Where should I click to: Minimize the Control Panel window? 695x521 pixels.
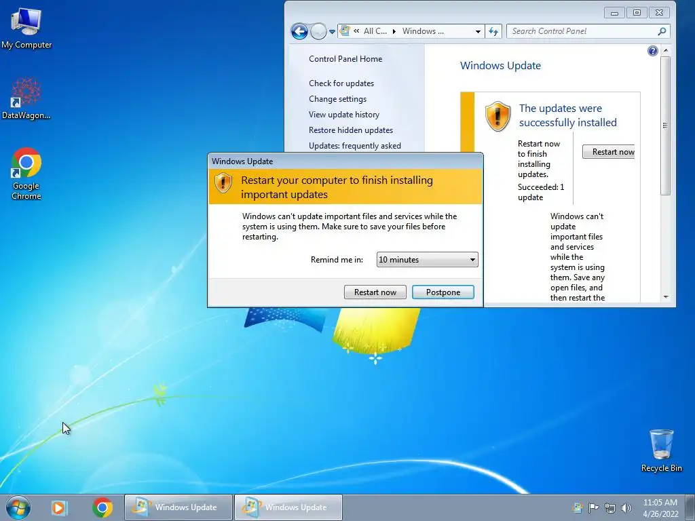(x=614, y=13)
